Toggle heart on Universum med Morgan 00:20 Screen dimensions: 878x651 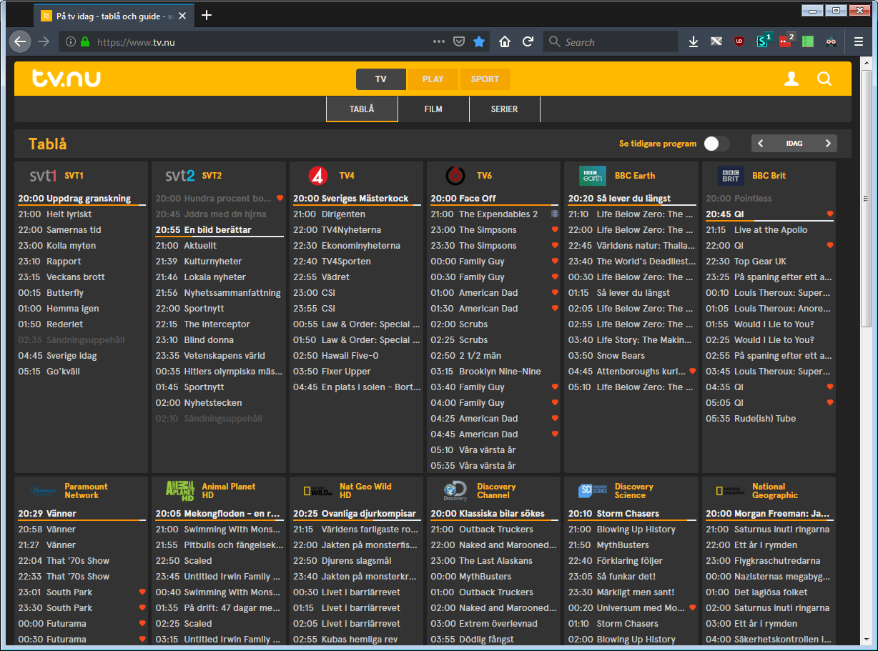[x=692, y=608]
